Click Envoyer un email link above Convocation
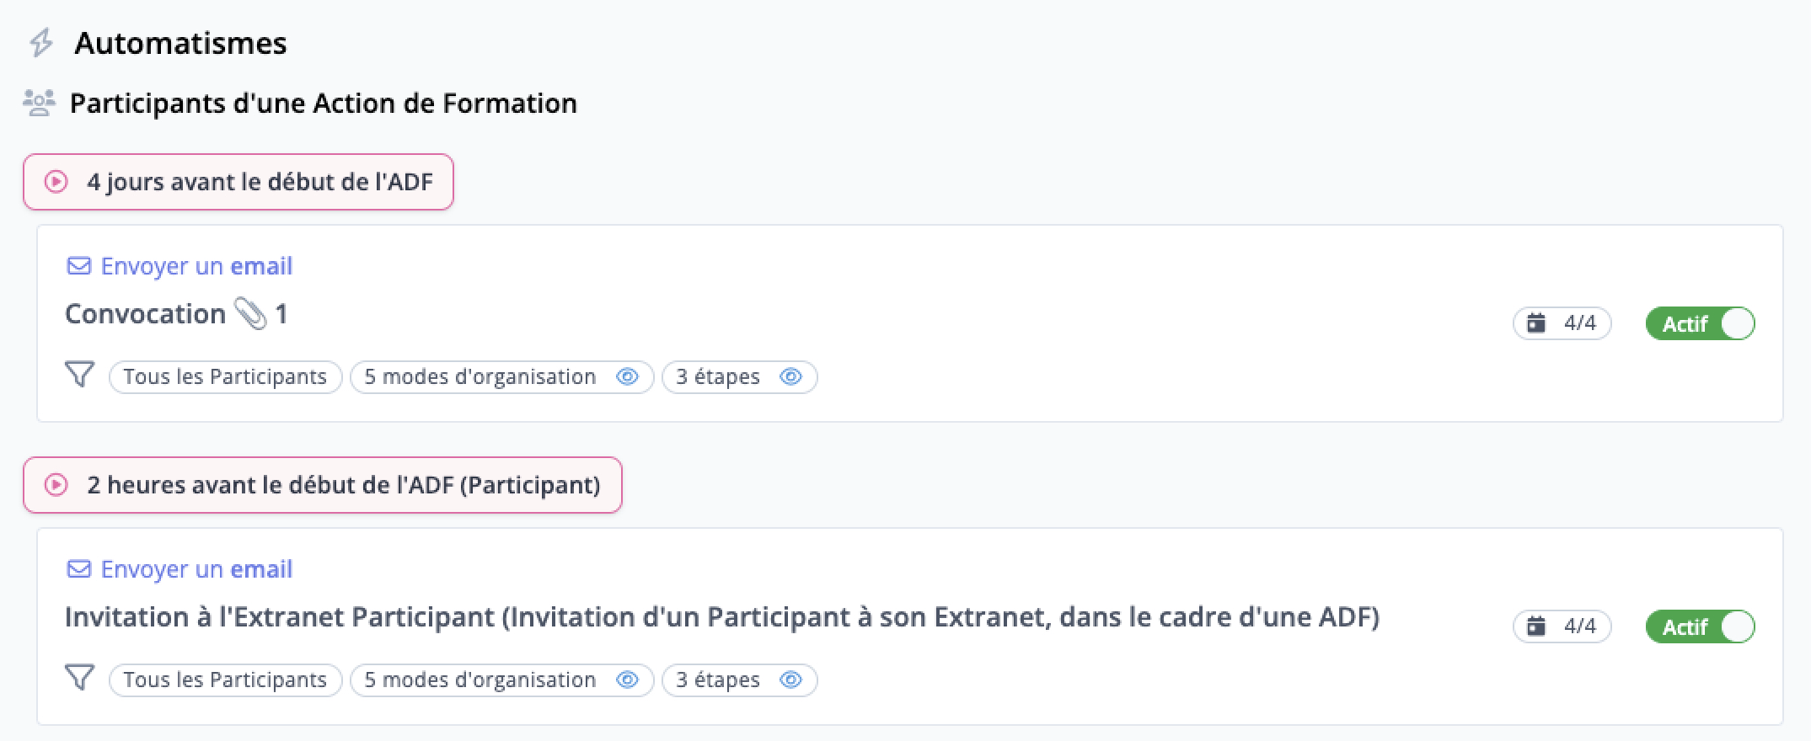 coord(196,266)
